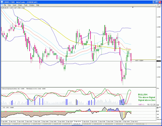Switch to the EURUSD,H1 chart tab

pyautogui.click(x=119, y=124)
